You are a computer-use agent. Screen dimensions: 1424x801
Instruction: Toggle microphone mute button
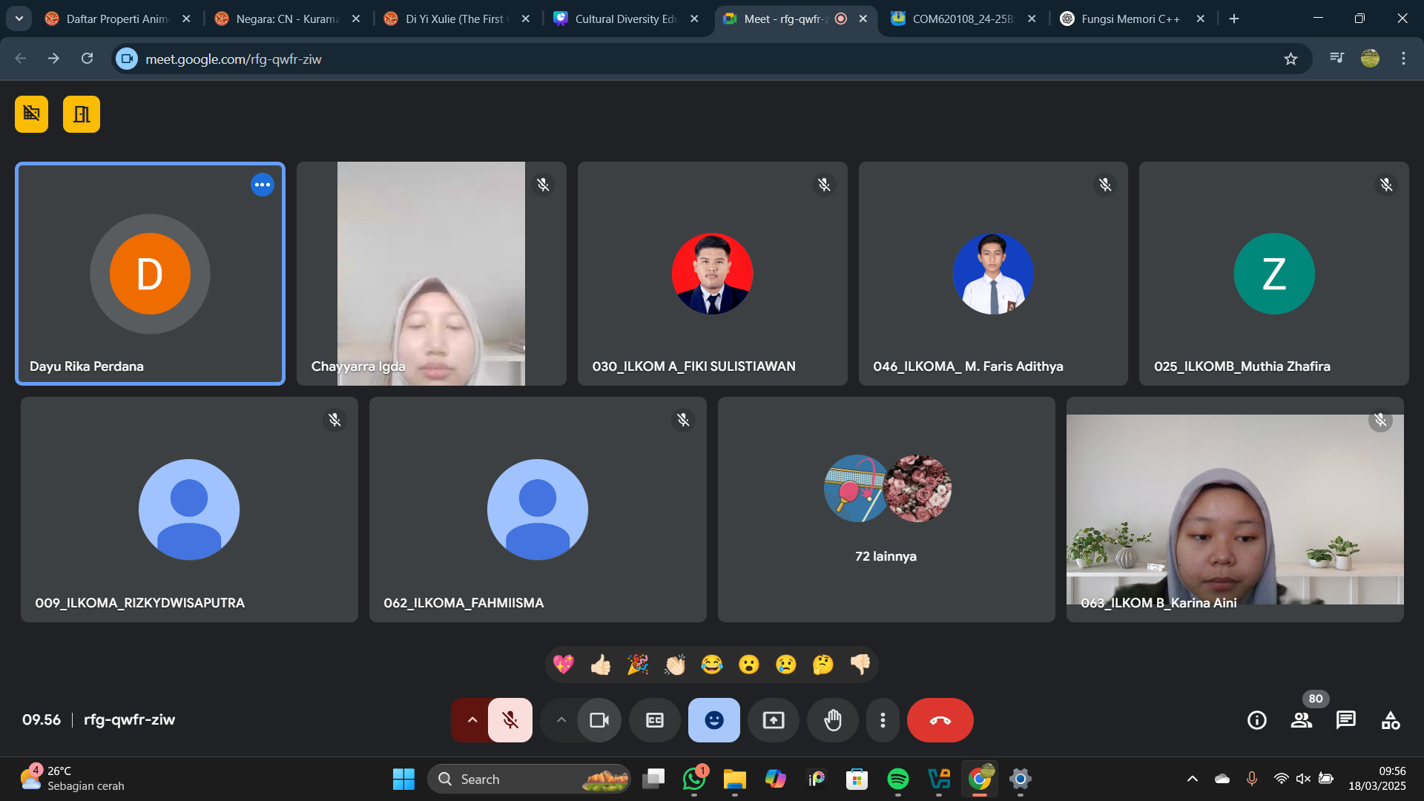(510, 720)
